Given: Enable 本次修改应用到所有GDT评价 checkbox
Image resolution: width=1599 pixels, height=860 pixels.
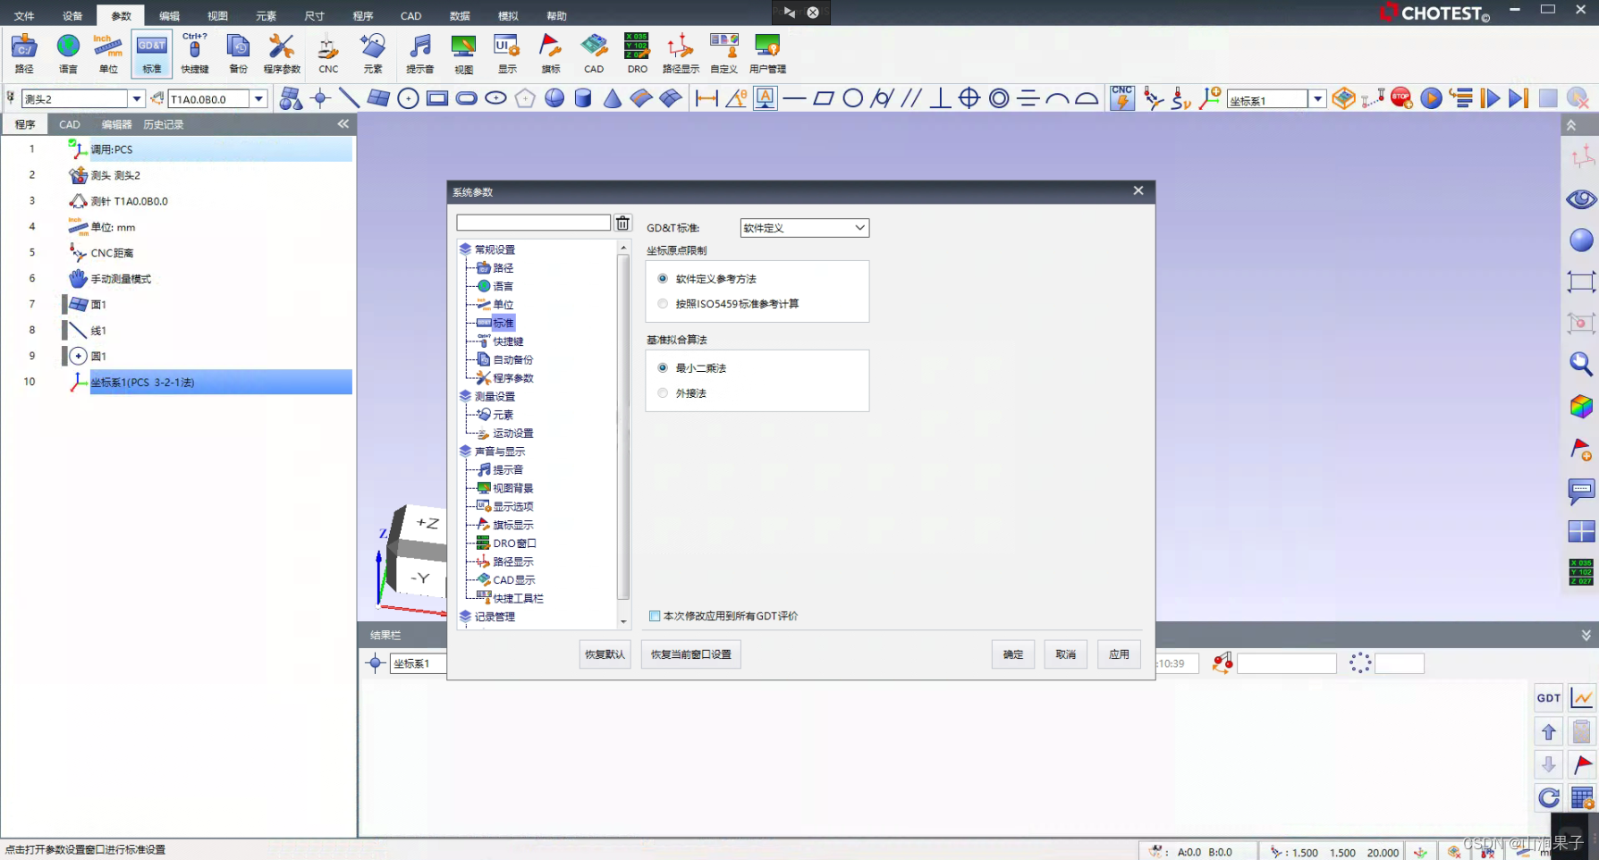Looking at the screenshot, I should (x=656, y=615).
